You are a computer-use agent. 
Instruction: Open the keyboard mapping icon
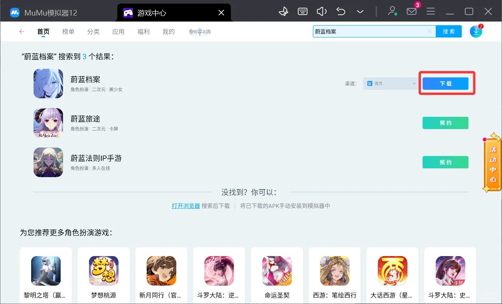pyautogui.click(x=302, y=12)
